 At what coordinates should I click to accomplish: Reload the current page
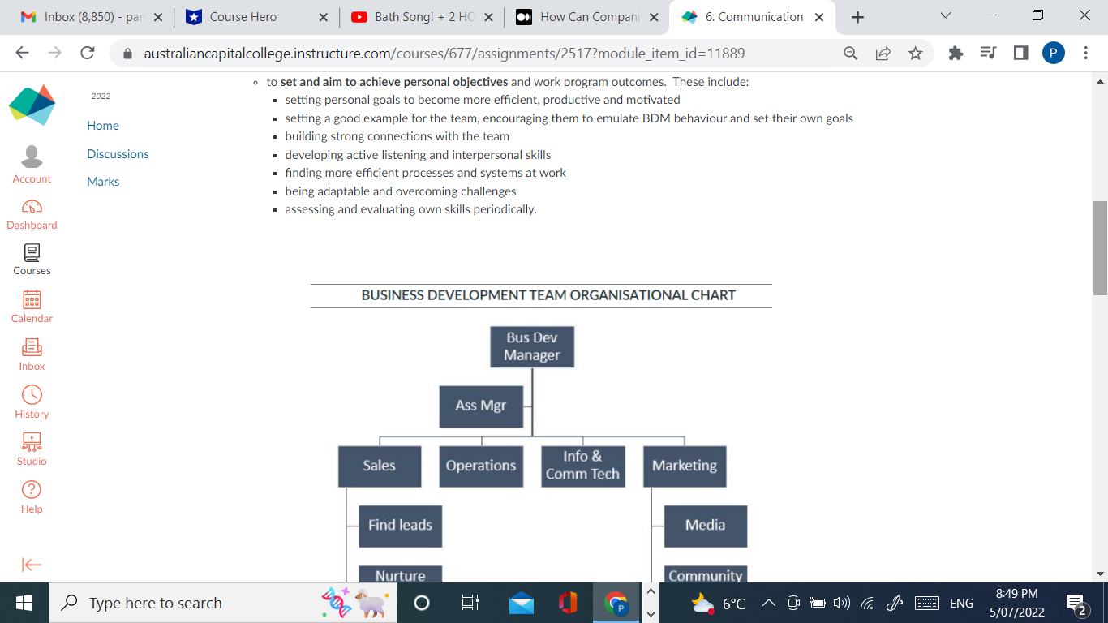pyautogui.click(x=88, y=54)
